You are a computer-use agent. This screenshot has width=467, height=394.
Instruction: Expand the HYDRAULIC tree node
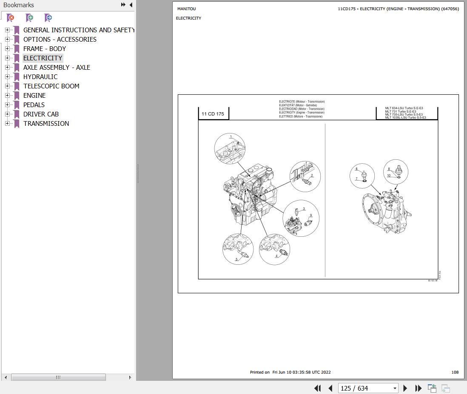[7, 77]
